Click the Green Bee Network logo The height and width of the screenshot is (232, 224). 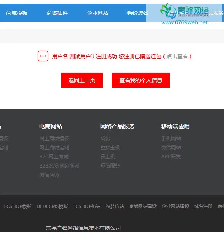point(184,14)
